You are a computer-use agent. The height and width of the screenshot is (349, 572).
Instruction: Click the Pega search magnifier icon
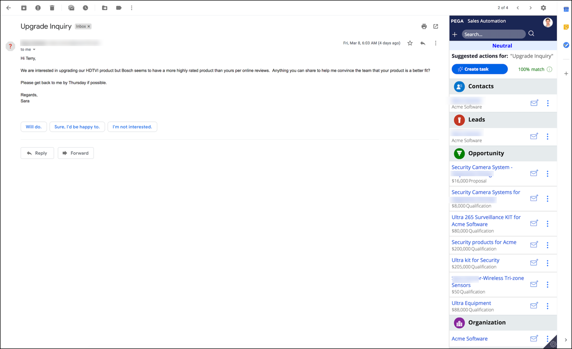pyautogui.click(x=531, y=34)
